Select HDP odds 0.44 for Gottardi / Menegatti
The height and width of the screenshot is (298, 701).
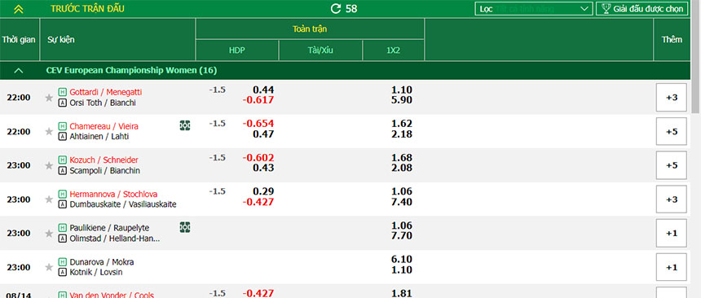(263, 90)
